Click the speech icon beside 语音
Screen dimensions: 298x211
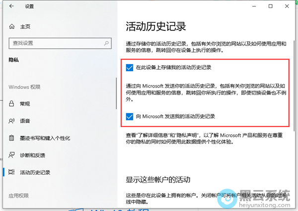[12, 121]
